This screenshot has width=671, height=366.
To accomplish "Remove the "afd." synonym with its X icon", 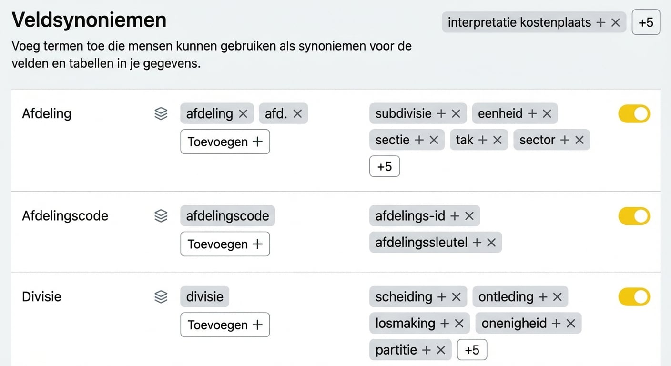I will click(x=297, y=113).
